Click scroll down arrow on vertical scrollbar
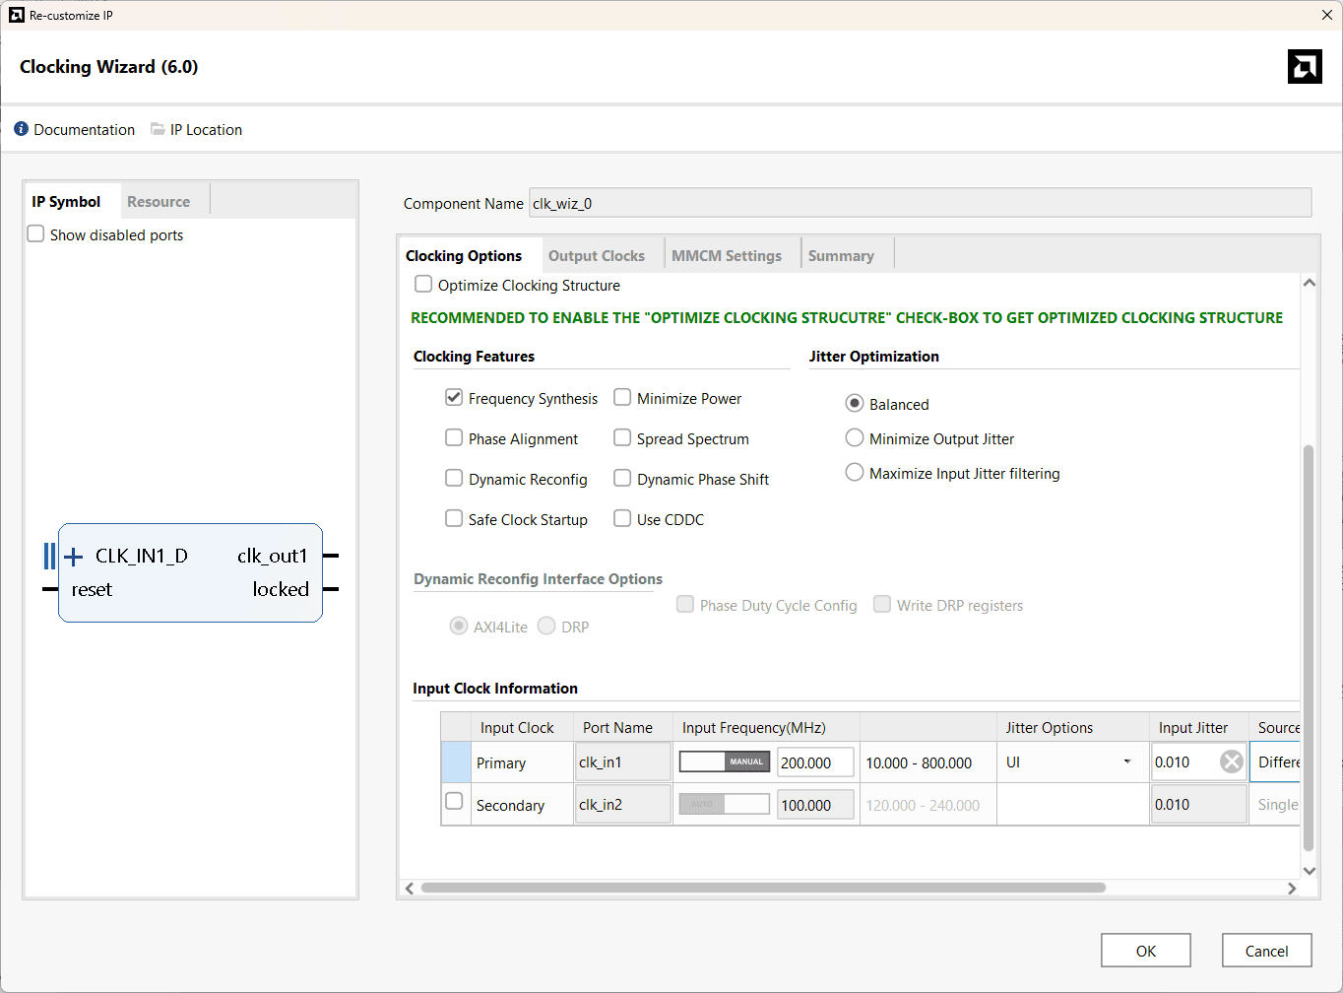 (x=1309, y=870)
